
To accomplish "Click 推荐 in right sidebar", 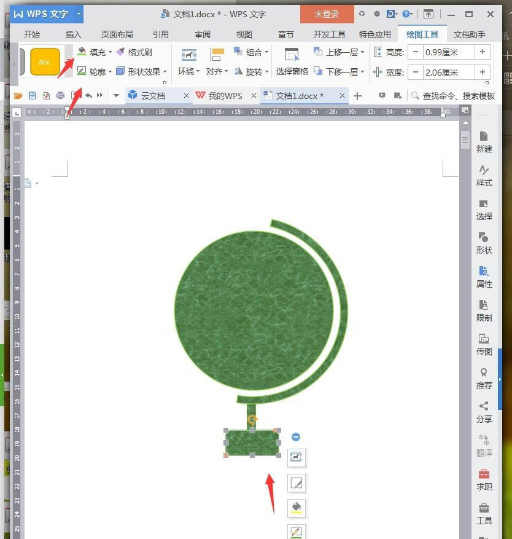I will [x=484, y=379].
